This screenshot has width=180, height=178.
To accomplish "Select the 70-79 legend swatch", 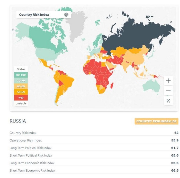I will [x=21, y=81].
